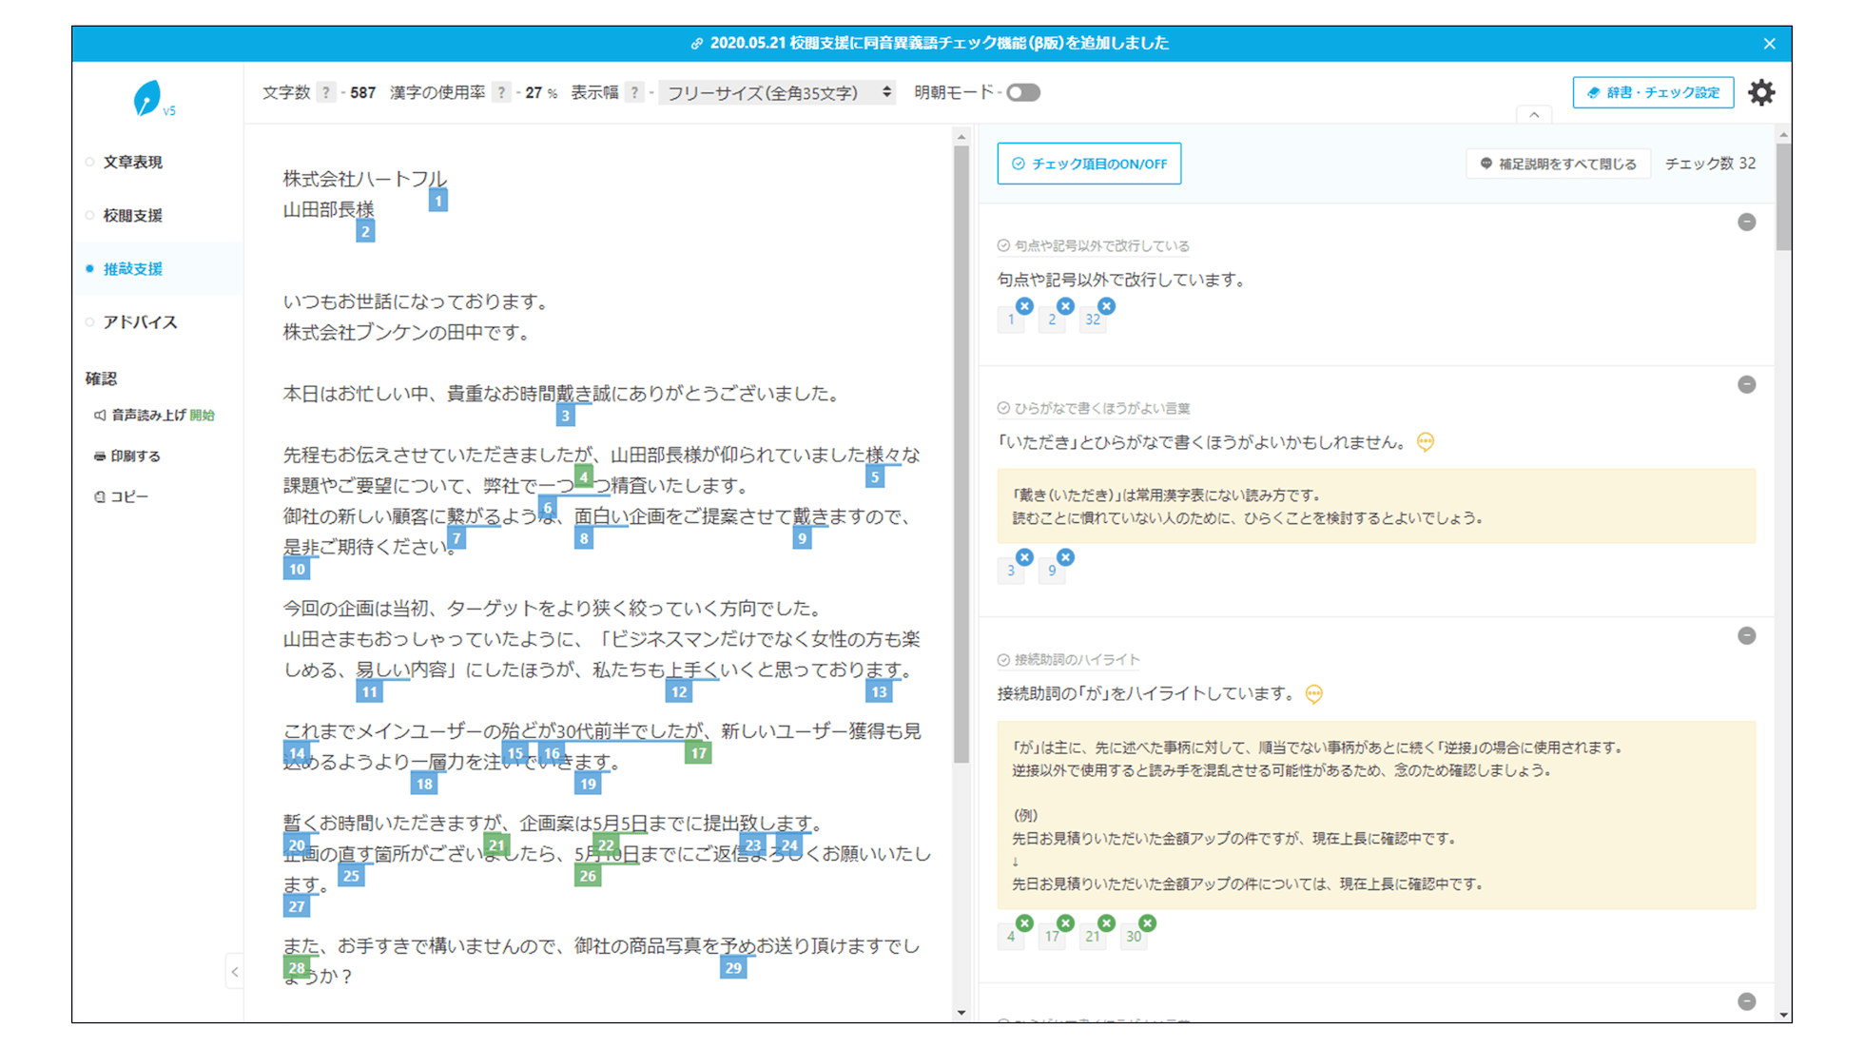This screenshot has width=1864, height=1048.
Task: Click the character count value 587
Action: [x=362, y=92]
